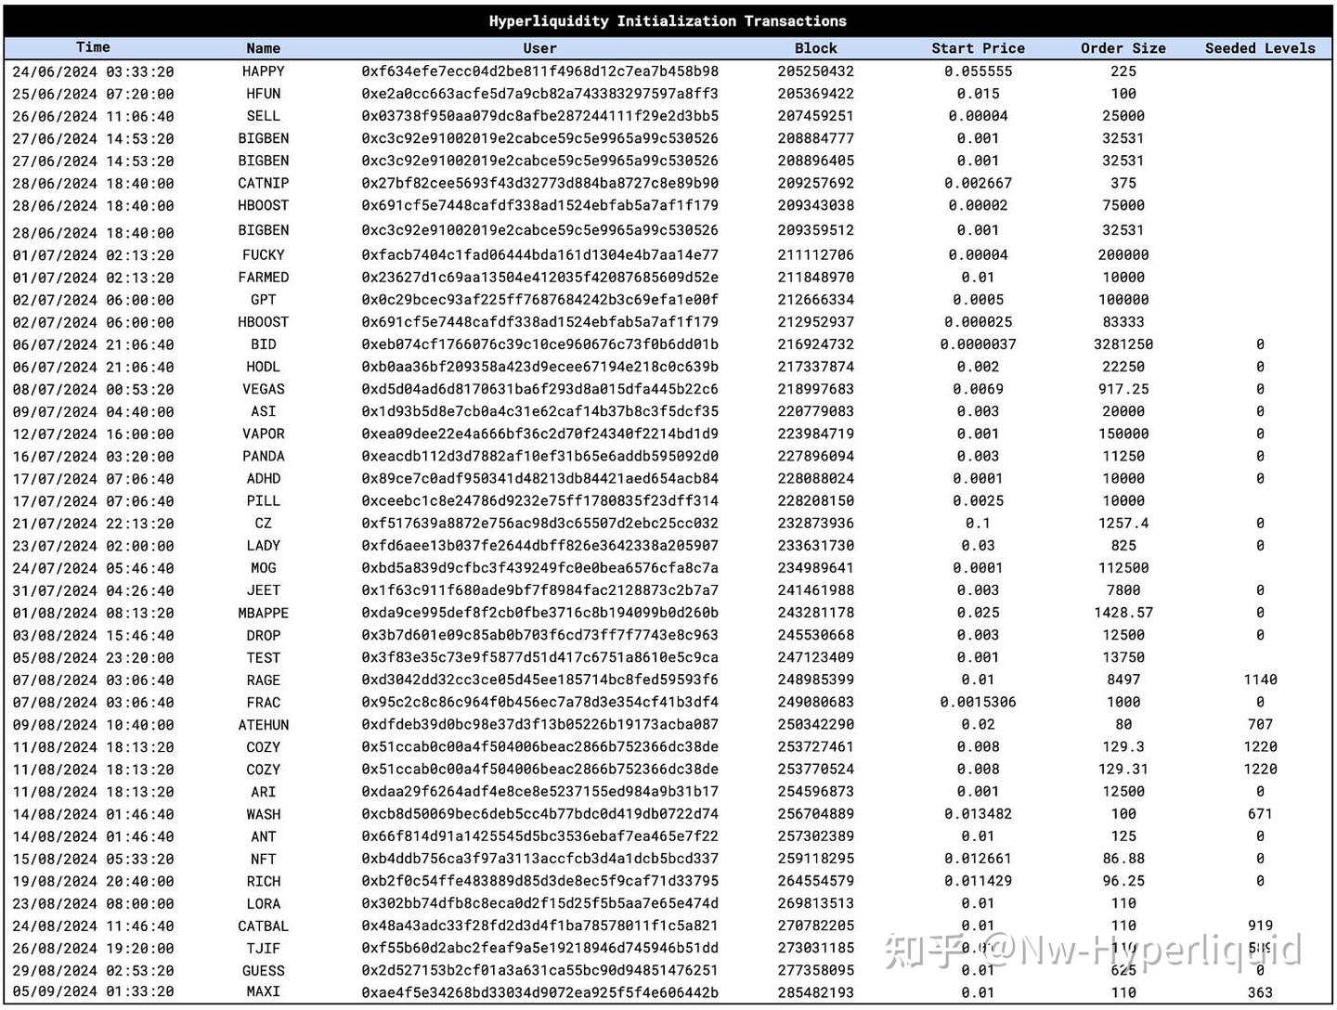Click block number 205250432
Screen dimensions: 1337x1010
(816, 71)
